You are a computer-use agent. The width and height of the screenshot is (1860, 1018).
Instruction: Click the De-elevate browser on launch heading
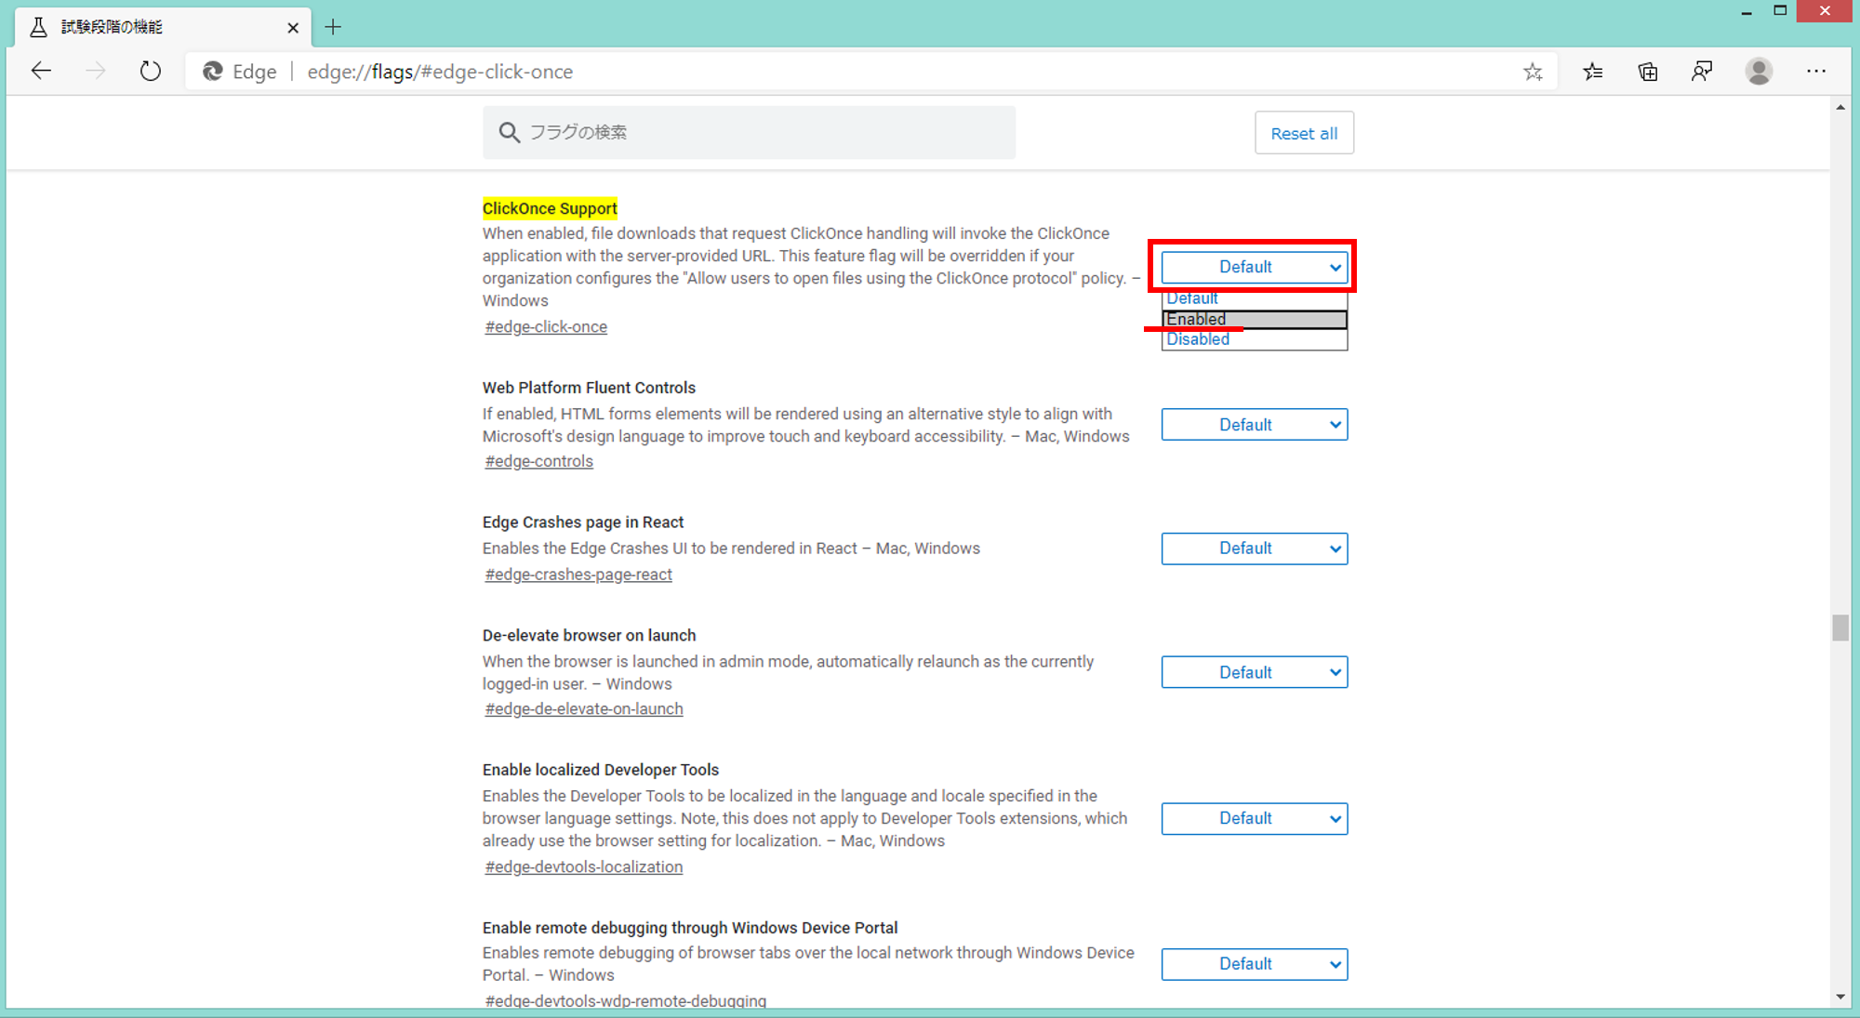[x=589, y=636]
